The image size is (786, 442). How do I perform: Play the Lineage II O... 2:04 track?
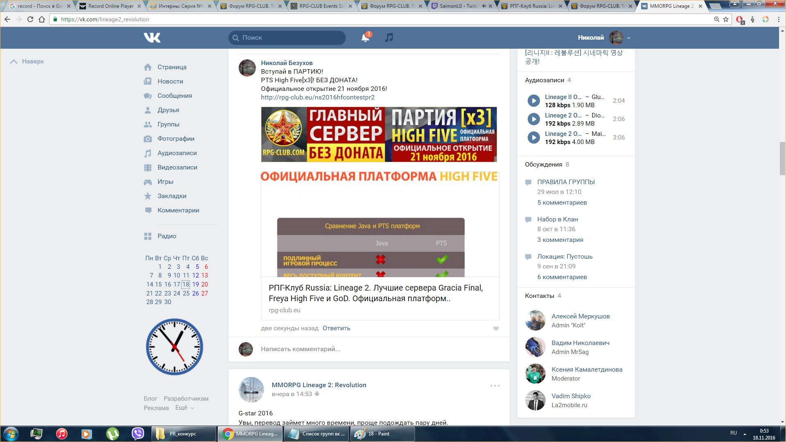pos(533,101)
